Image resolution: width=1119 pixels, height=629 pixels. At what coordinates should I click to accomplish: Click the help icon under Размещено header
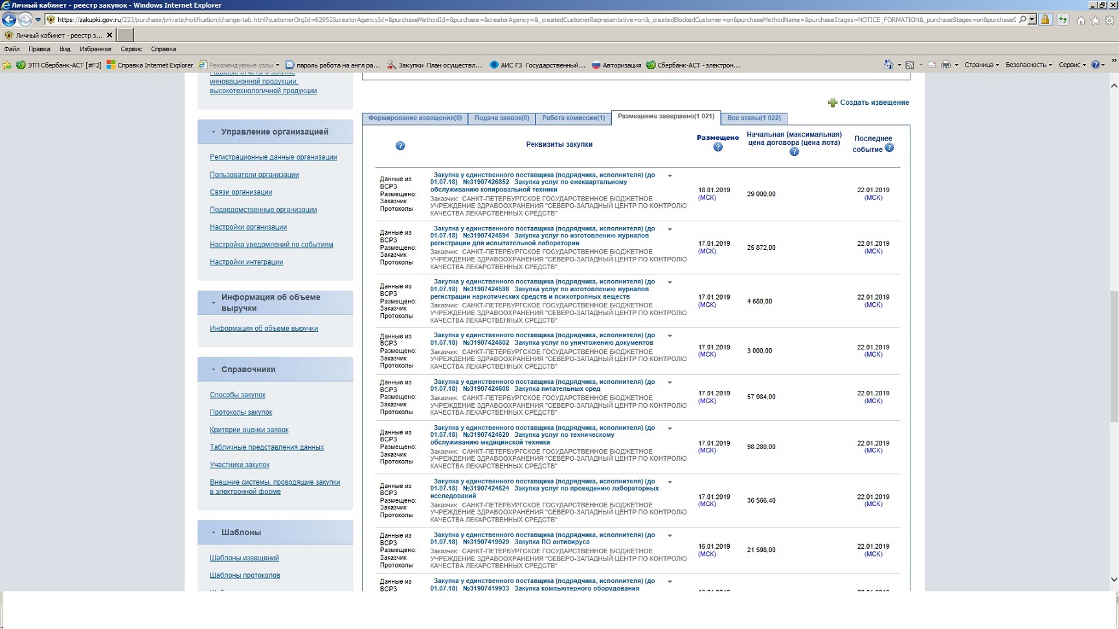pos(718,148)
